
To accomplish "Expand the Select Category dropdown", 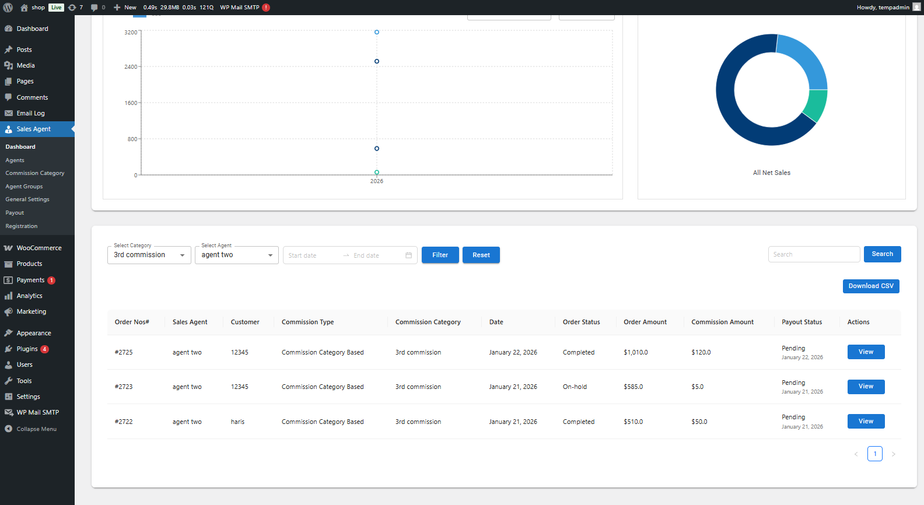I will coord(149,255).
